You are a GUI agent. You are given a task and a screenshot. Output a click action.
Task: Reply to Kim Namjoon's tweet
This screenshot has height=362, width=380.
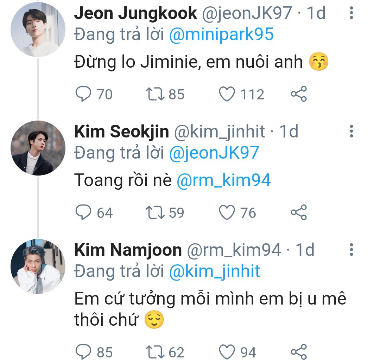[x=84, y=352]
